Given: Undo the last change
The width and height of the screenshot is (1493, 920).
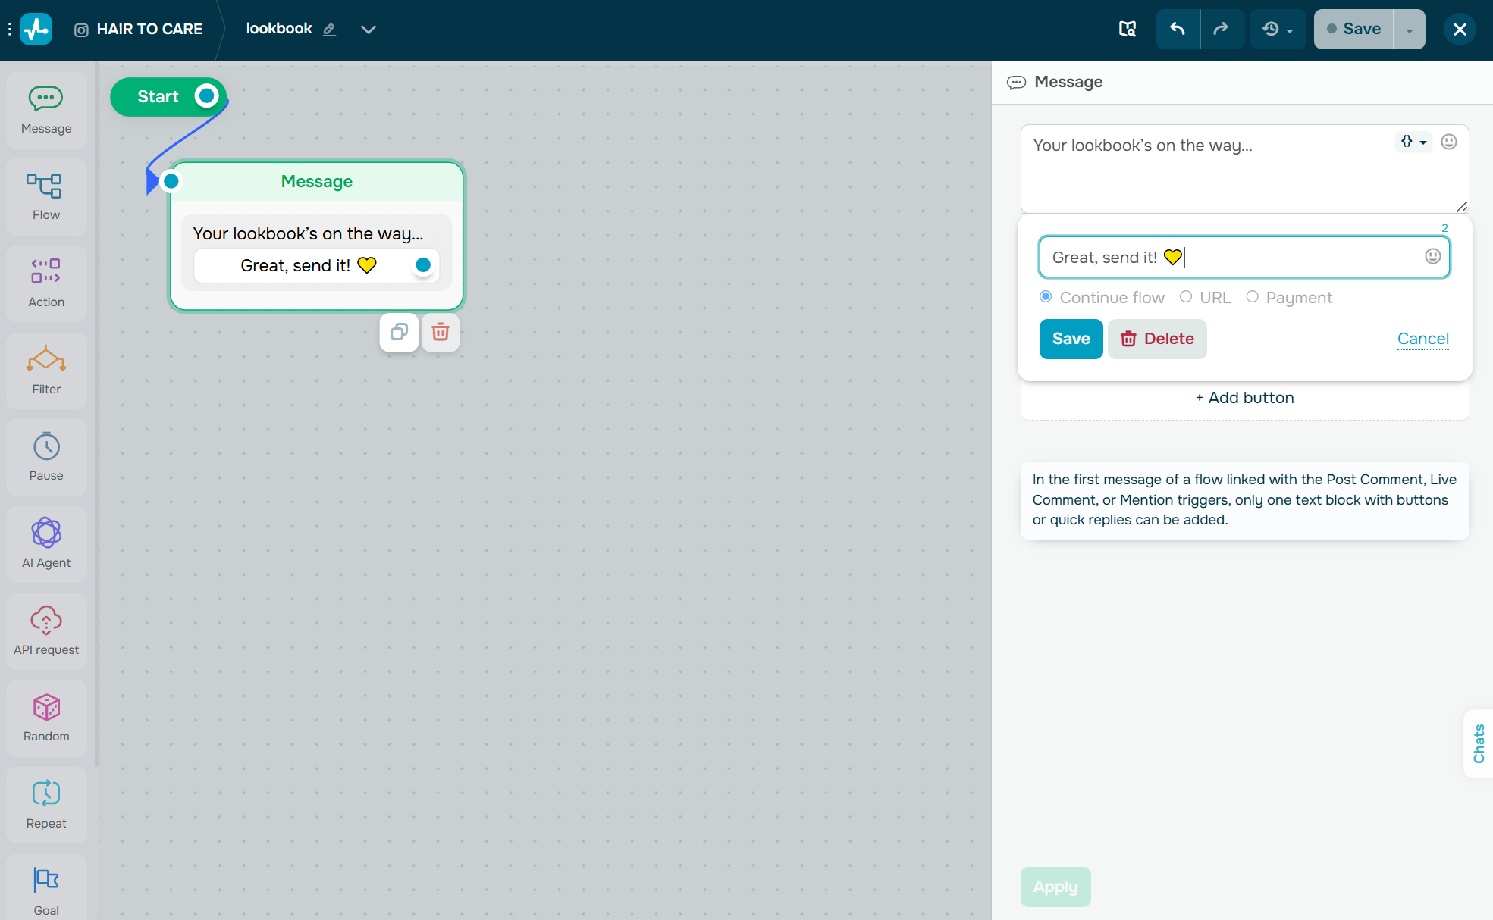Looking at the screenshot, I should pos(1178,29).
